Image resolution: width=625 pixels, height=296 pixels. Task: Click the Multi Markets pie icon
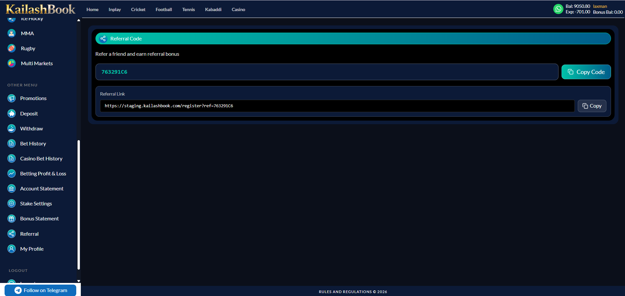(x=11, y=63)
